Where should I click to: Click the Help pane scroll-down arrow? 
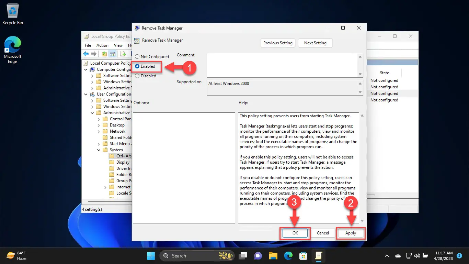tap(362, 221)
